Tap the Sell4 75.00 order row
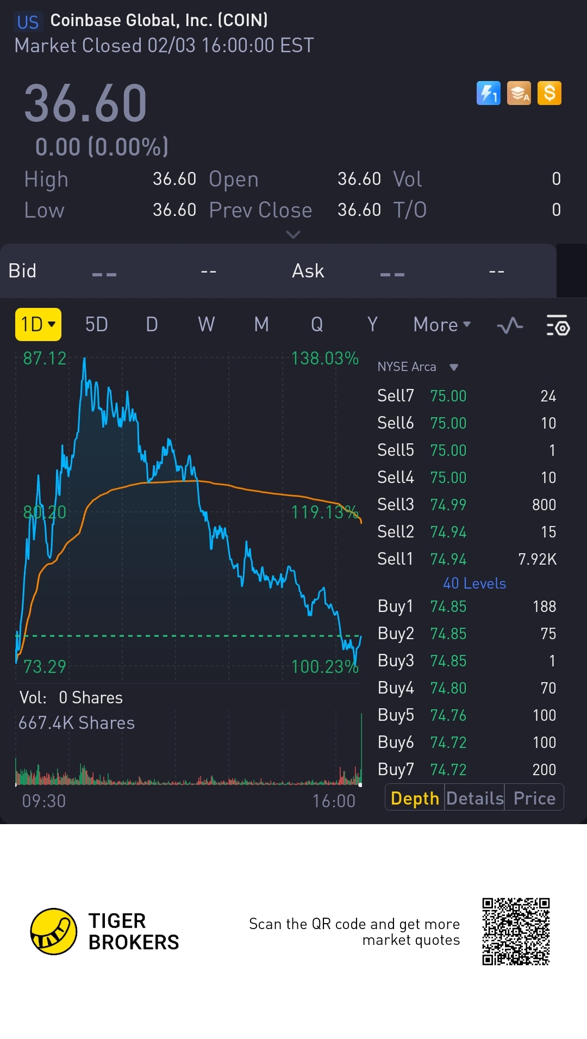587x1039 pixels. pos(467,478)
